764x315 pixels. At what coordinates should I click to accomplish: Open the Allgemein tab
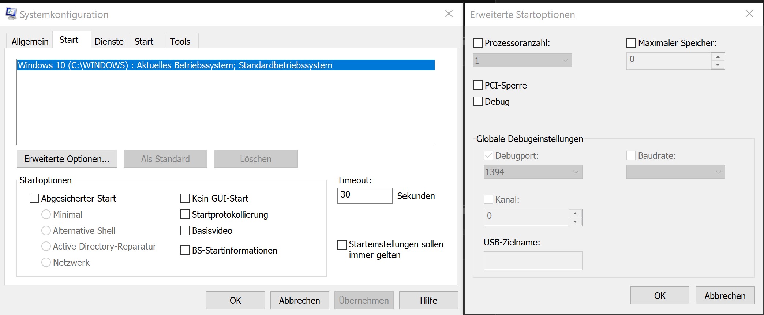(x=30, y=41)
